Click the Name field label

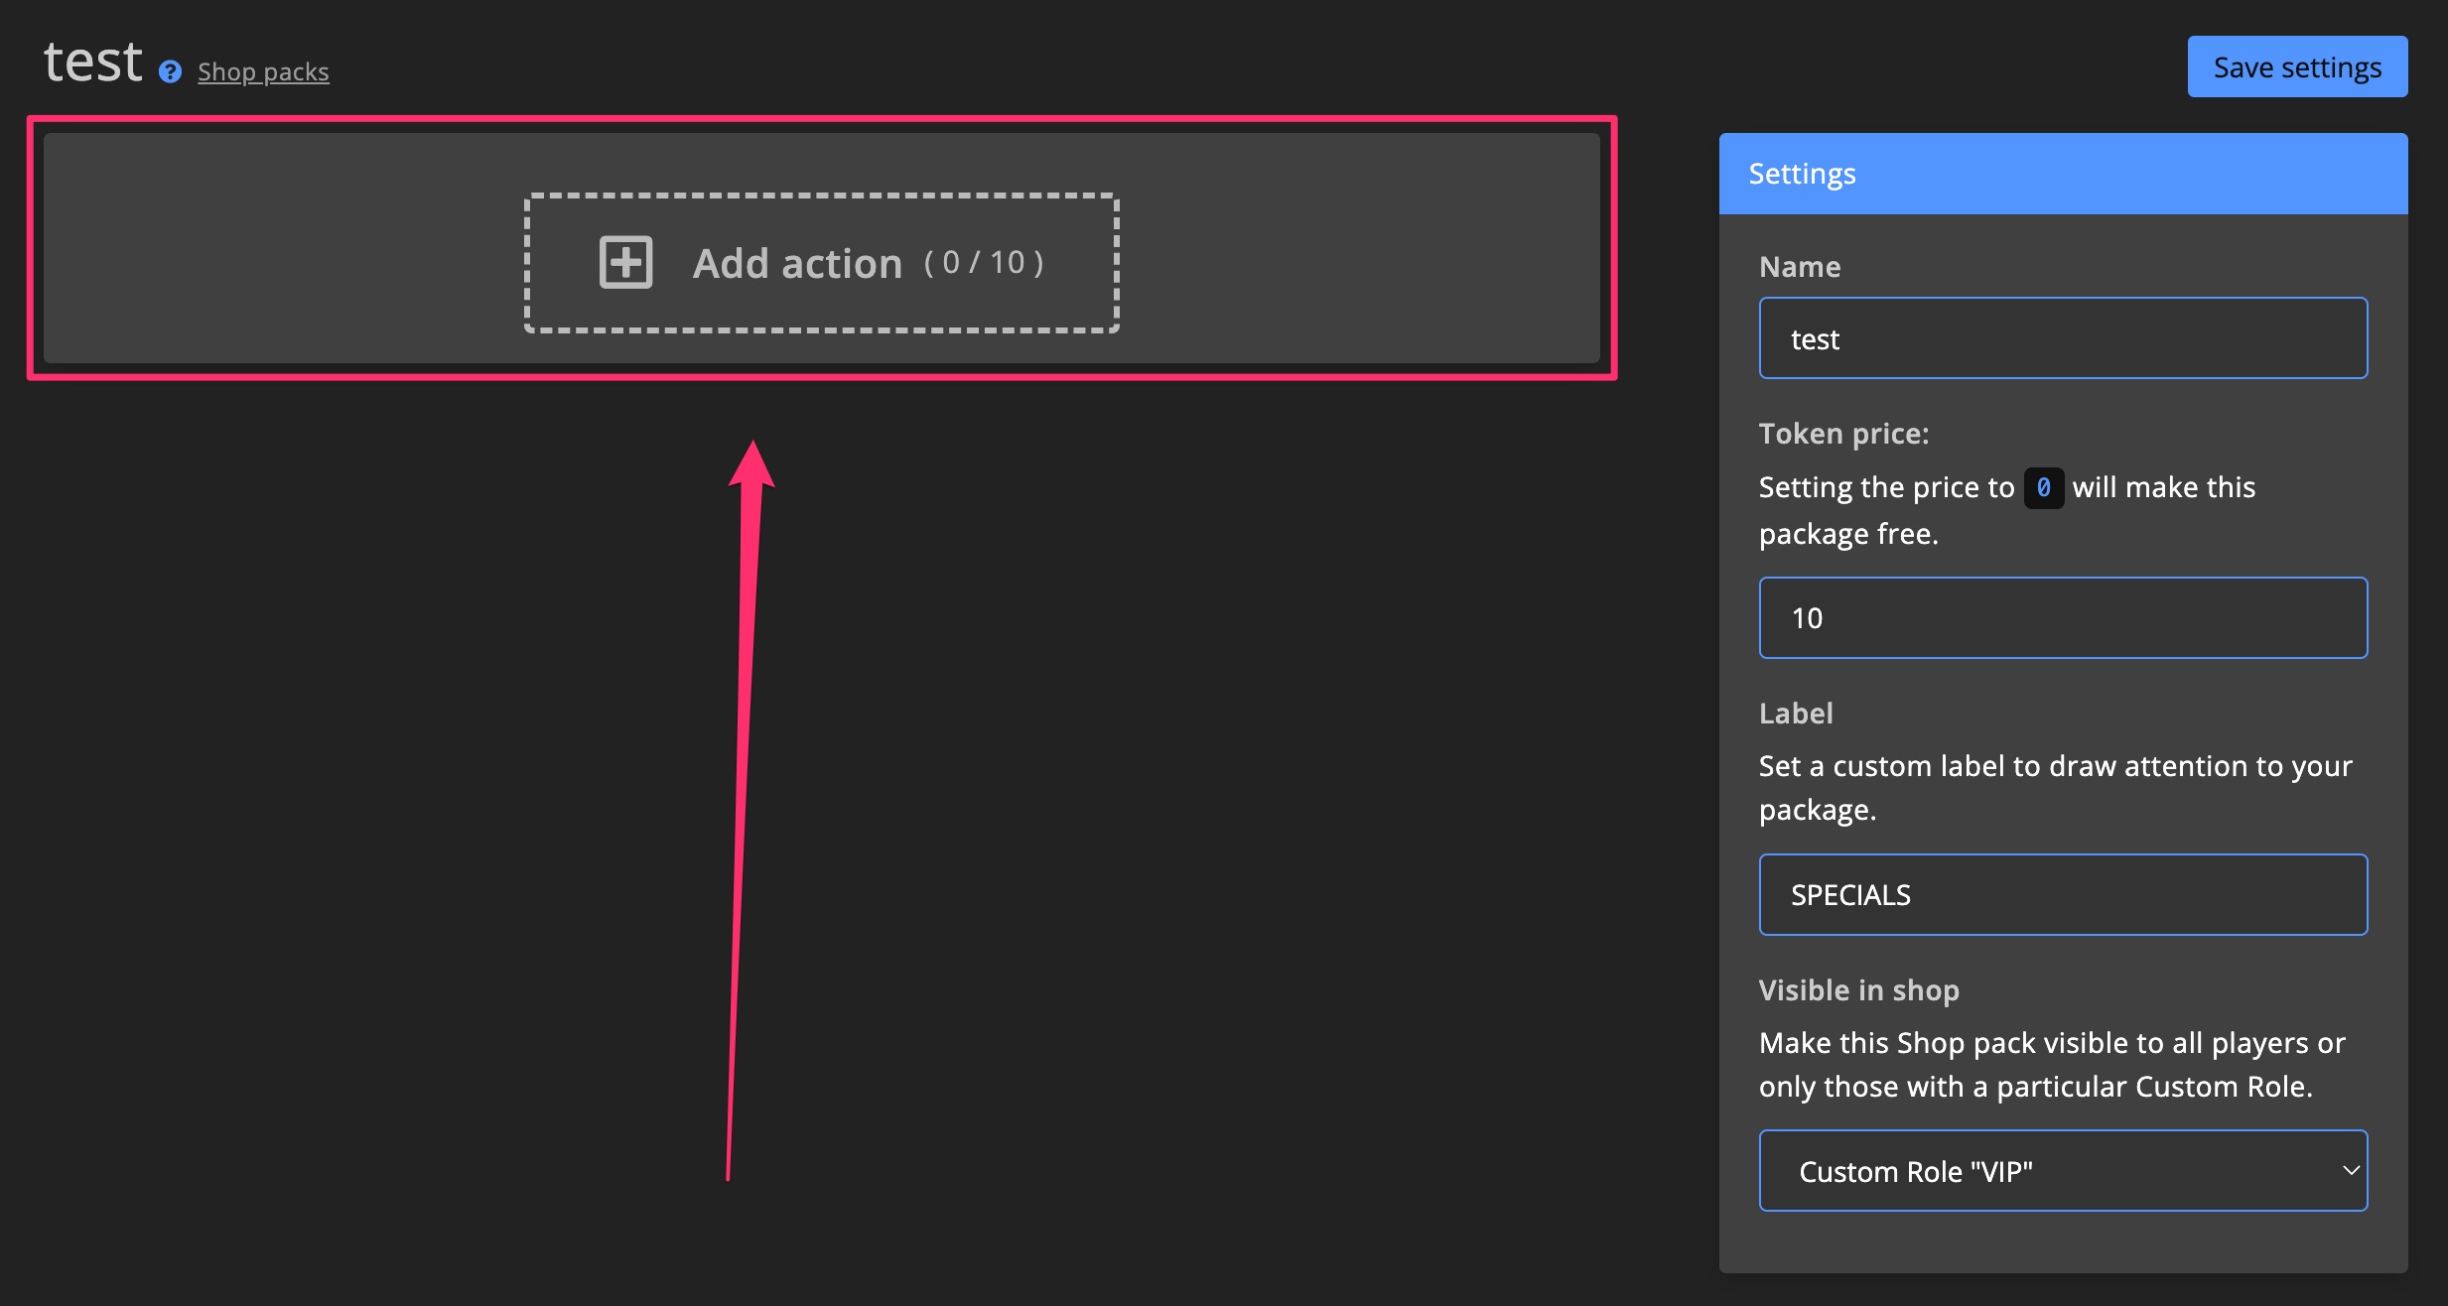(1799, 266)
